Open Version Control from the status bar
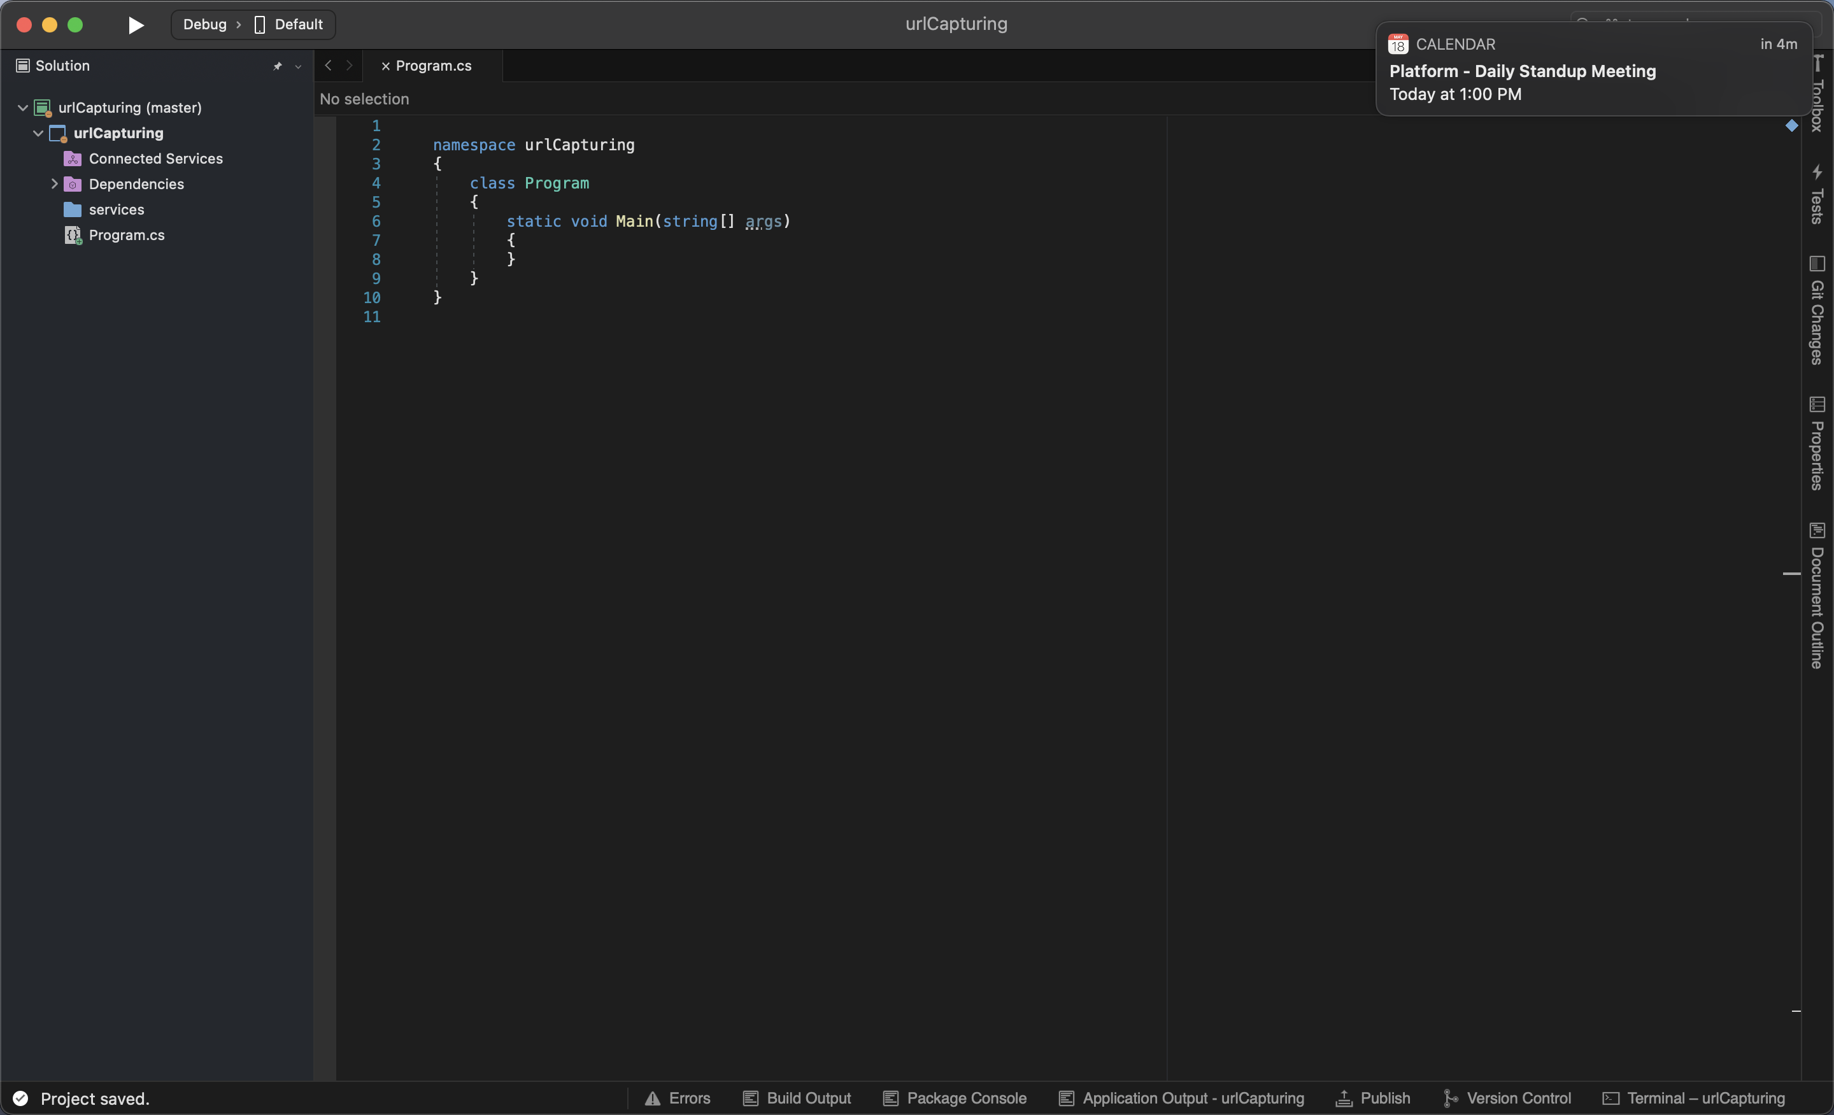This screenshot has width=1834, height=1115. (1507, 1098)
